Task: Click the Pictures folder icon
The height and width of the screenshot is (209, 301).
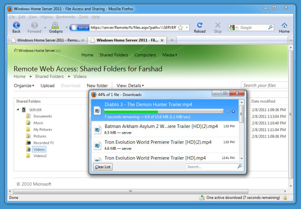Action: click(x=28, y=136)
